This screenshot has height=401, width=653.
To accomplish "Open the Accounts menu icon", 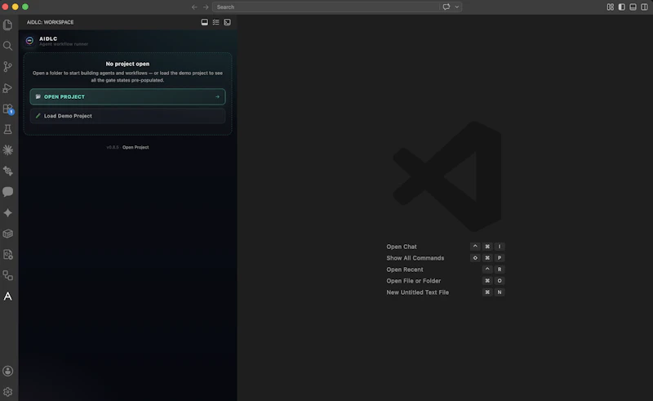I will [x=7, y=371].
